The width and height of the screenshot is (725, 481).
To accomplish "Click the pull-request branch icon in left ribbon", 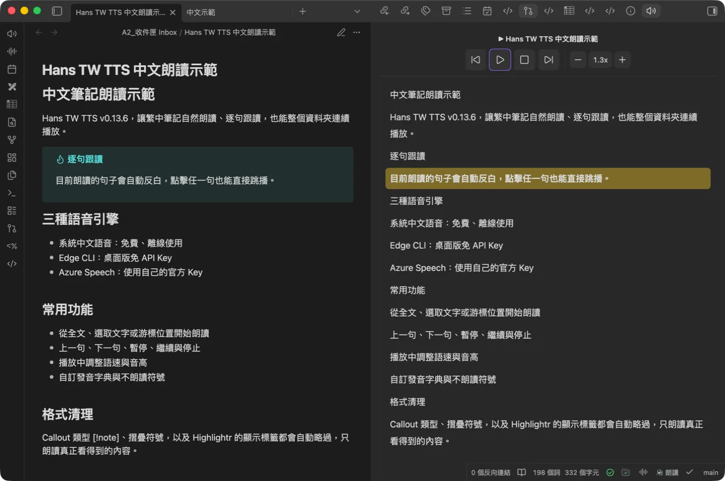I will click(12, 228).
